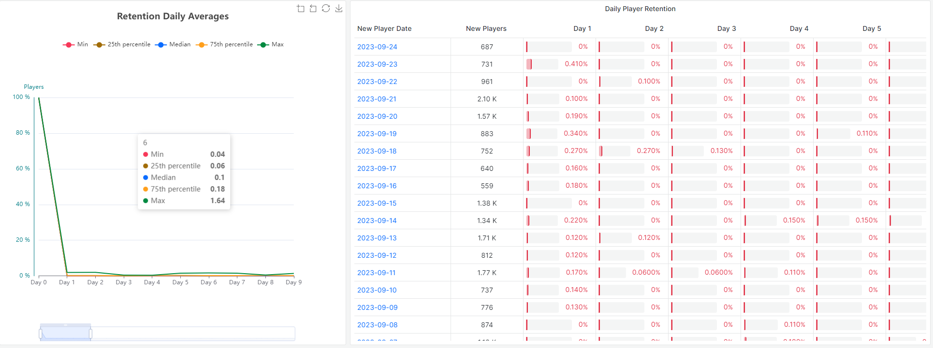
Task: Click the New Players column header
Action: 486,28
